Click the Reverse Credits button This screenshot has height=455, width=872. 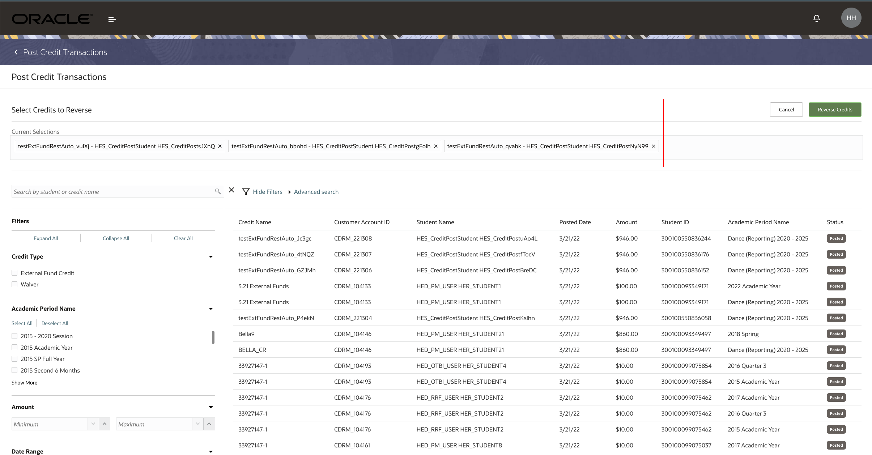pos(834,110)
